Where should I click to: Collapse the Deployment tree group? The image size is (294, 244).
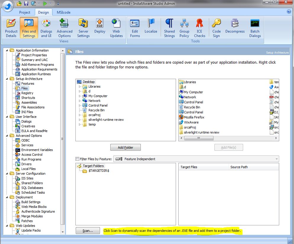click(x=7, y=197)
